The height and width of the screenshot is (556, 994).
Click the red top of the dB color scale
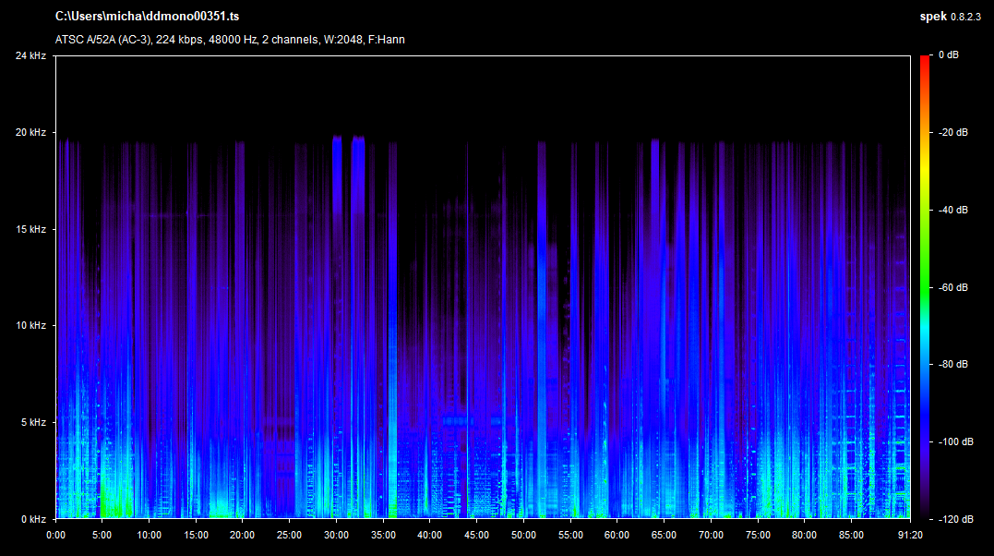(x=925, y=60)
